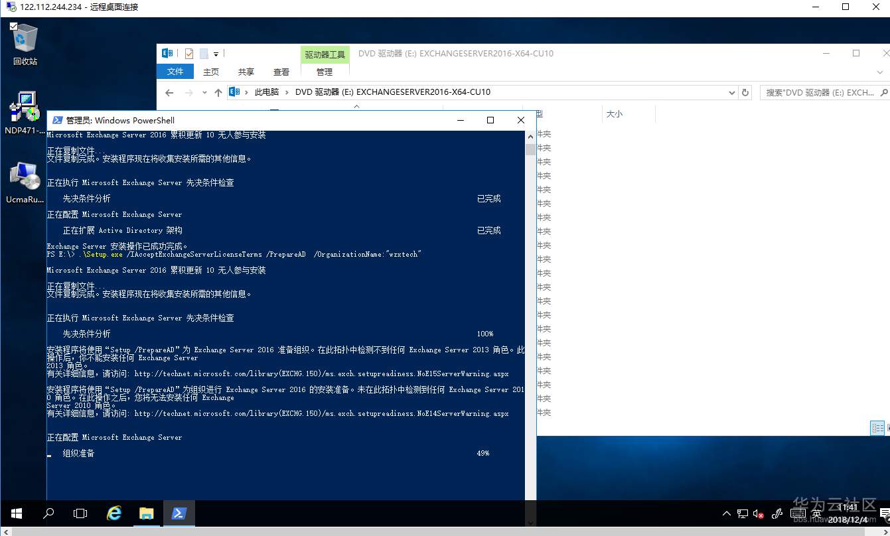Open the Recycle Bin (回收站) desktop icon

(25, 44)
